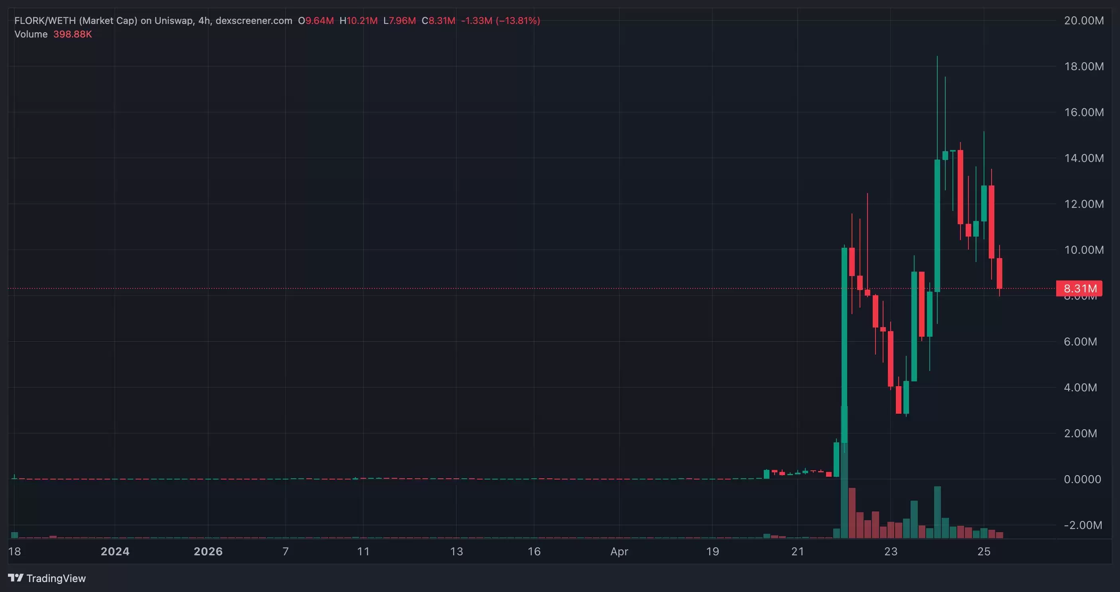Viewport: 1120px width, 592px height.
Task: Click the 2024 label on time axis
Action: click(115, 552)
